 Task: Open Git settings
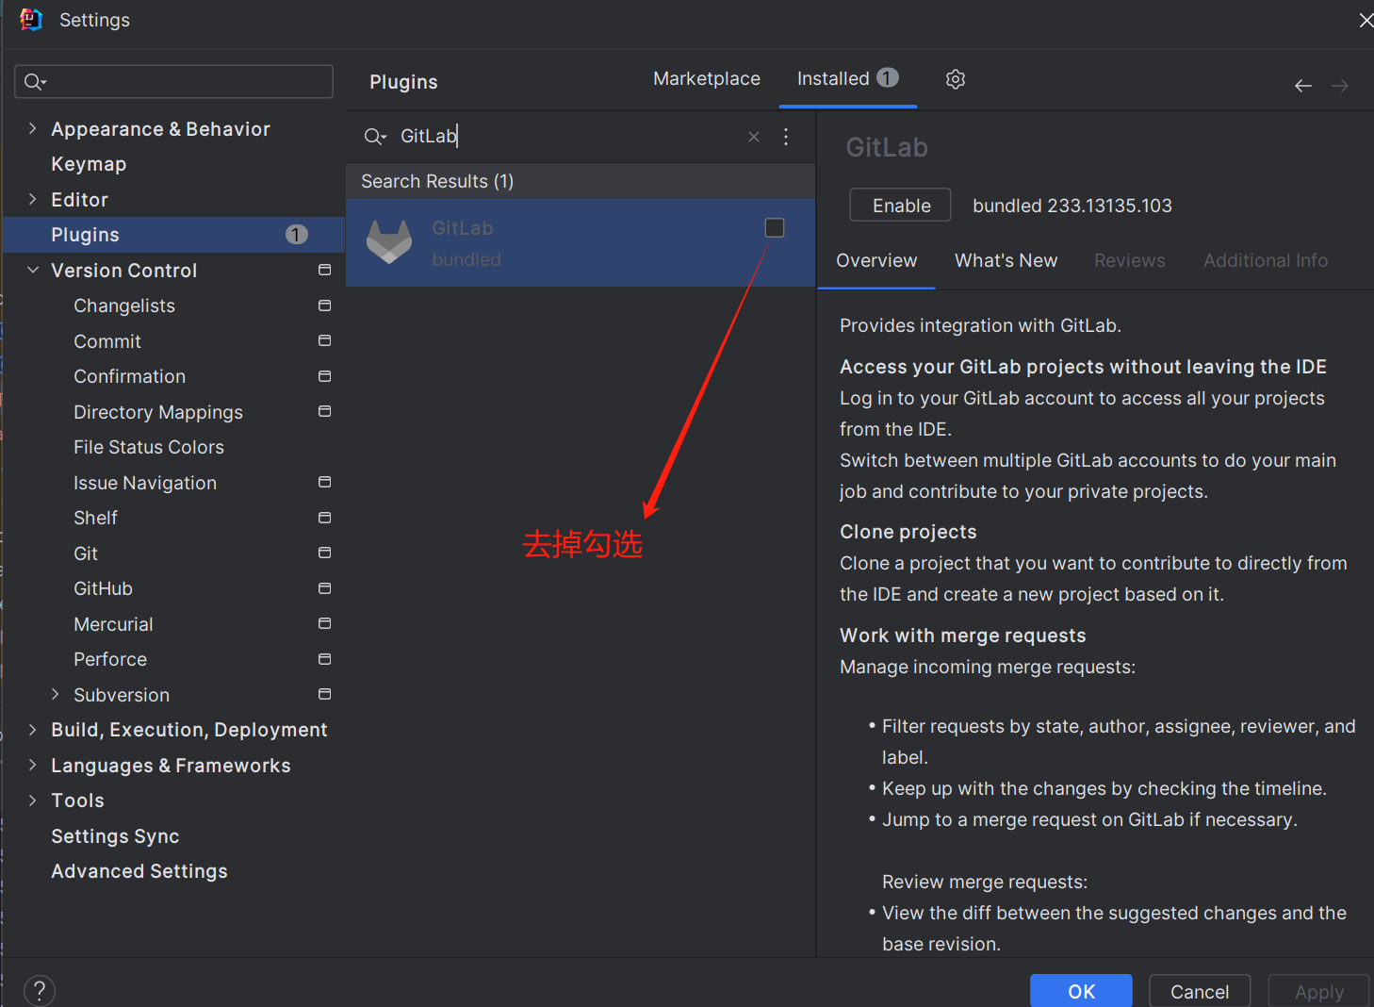click(86, 553)
